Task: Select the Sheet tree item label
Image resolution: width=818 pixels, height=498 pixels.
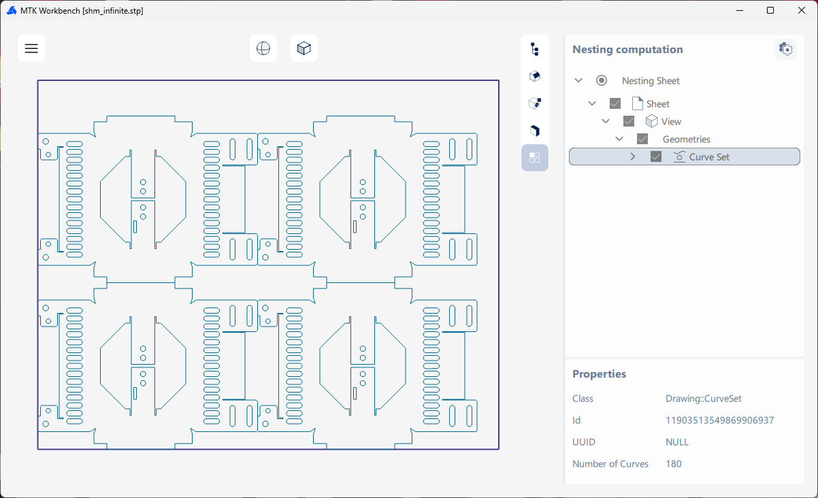Action: click(658, 104)
